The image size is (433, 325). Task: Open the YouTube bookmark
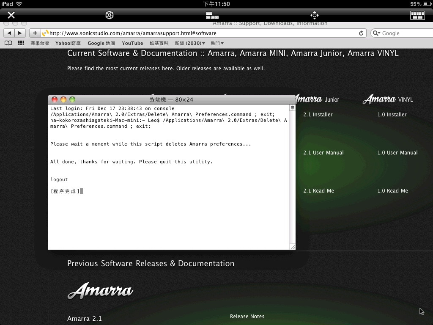[132, 43]
